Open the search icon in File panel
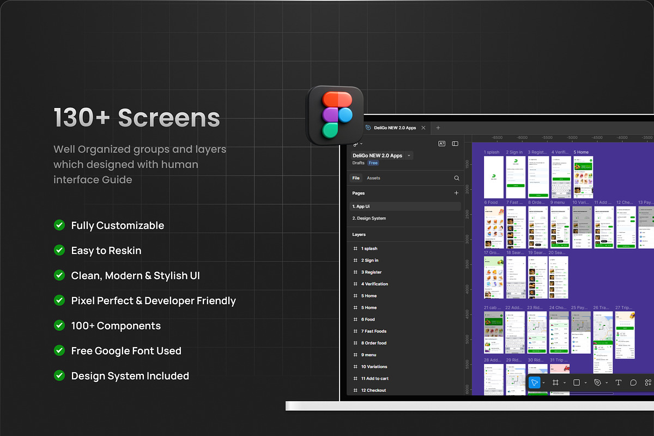 pyautogui.click(x=457, y=178)
